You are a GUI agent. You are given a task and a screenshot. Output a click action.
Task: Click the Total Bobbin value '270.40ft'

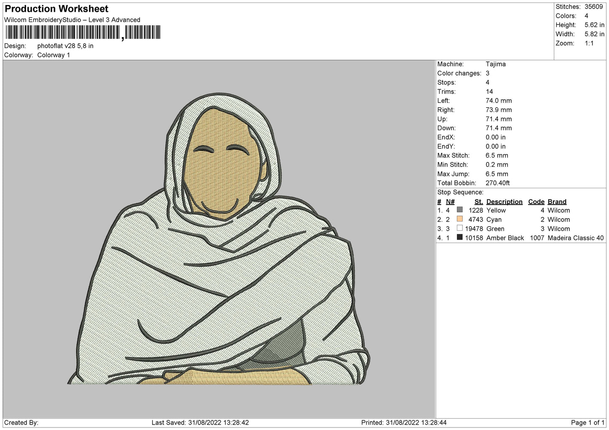coord(498,183)
